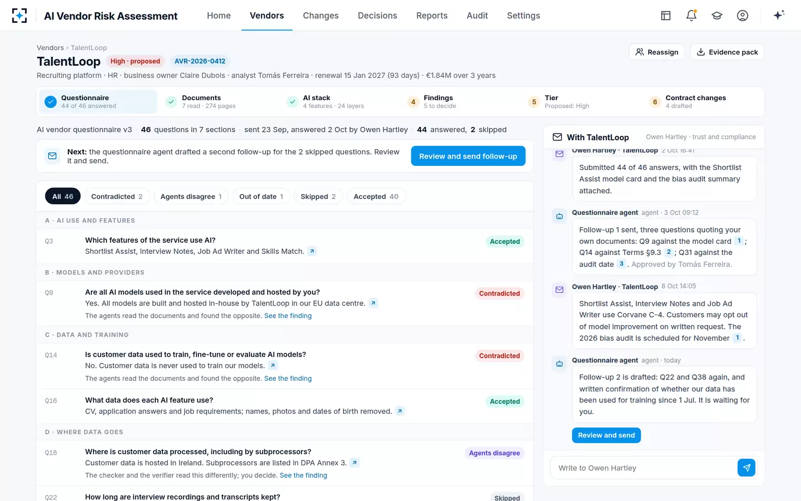The image size is (801, 501).
Task: Click the graduation cap learning icon
Action: tap(717, 16)
